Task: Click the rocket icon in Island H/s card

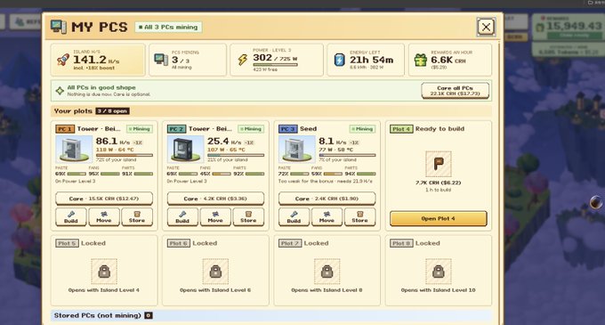Action: click(x=63, y=60)
